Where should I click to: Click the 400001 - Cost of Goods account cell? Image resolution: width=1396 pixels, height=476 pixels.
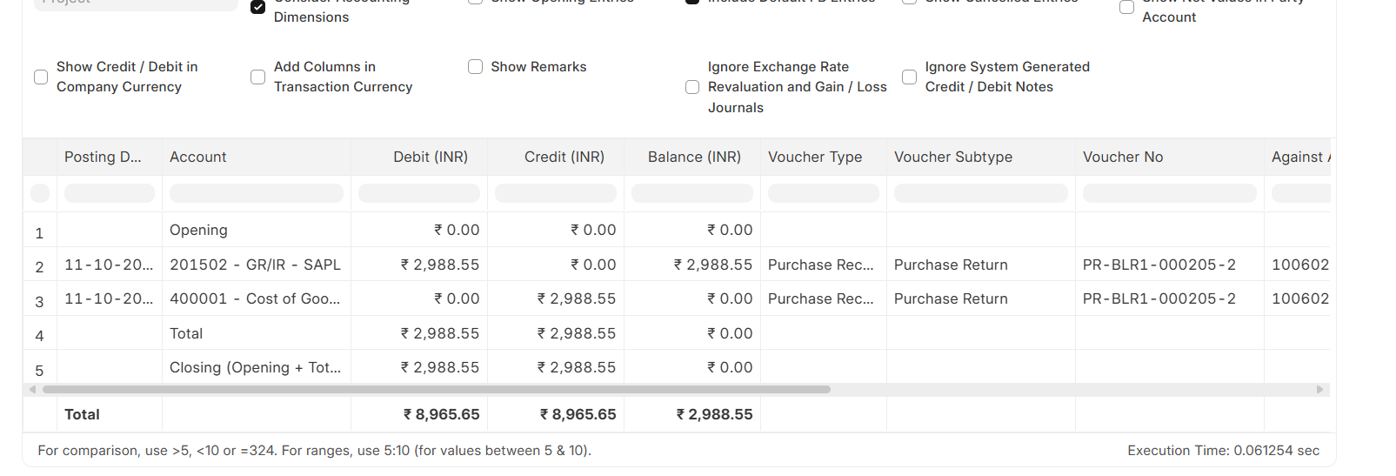point(255,299)
